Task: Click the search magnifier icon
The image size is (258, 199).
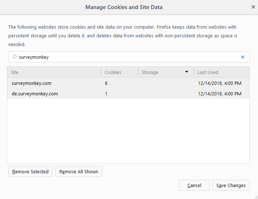Action: pyautogui.click(x=14, y=57)
